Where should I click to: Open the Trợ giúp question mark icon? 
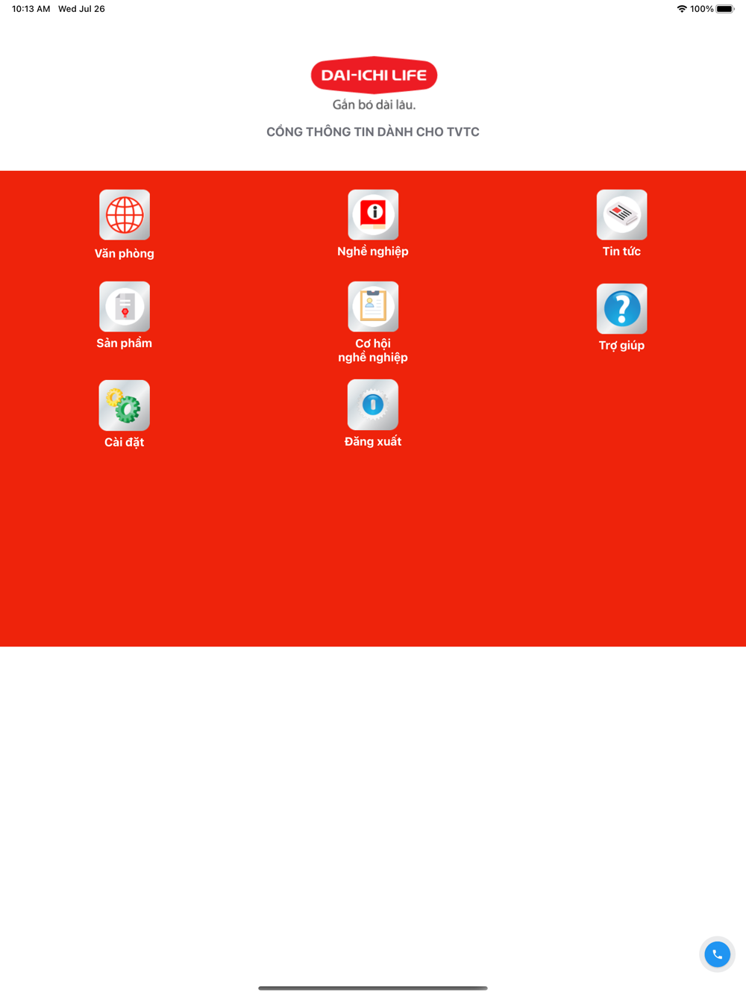coord(621,309)
